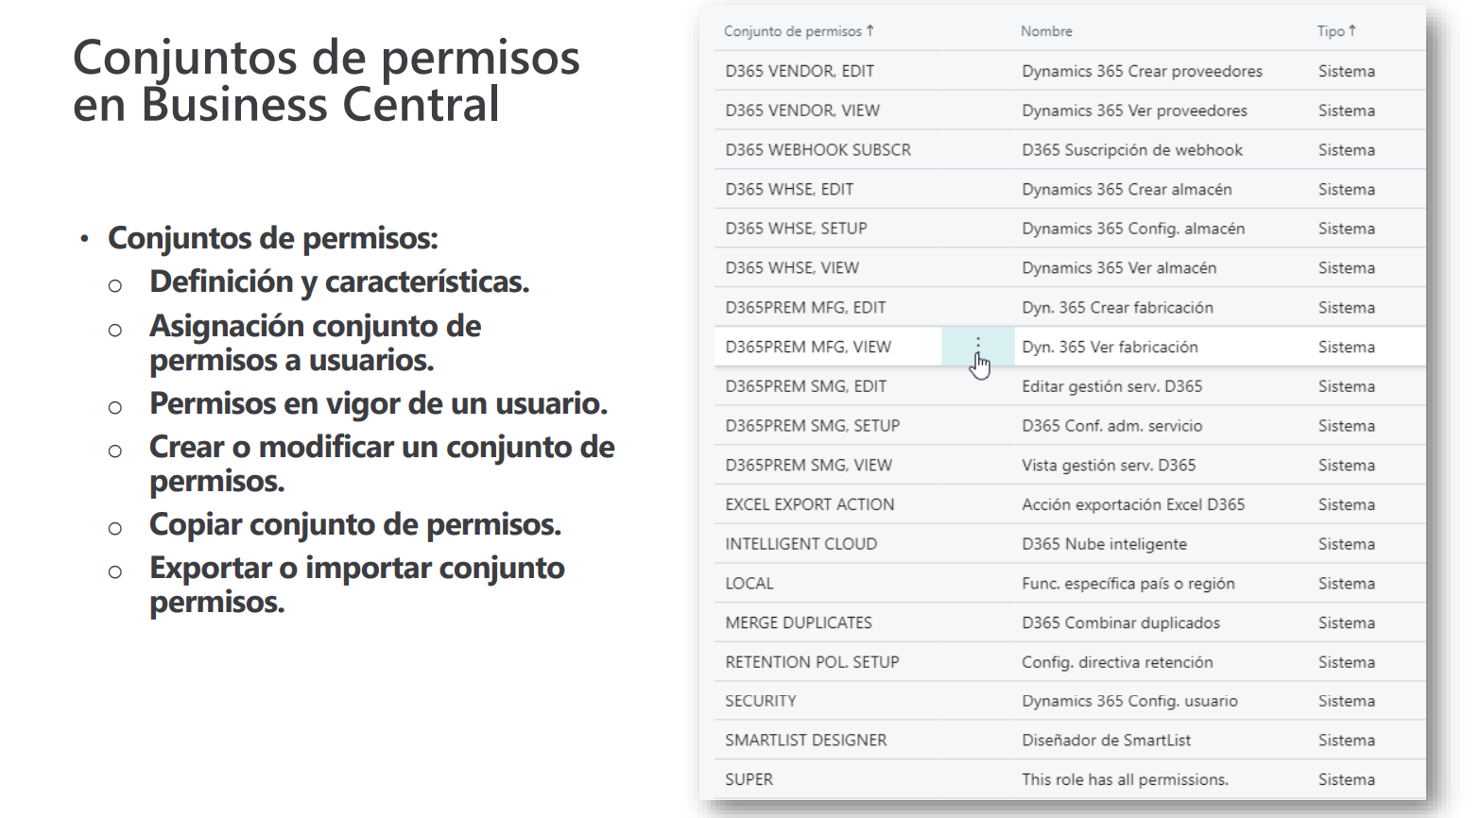Select the D365 VENDOR, EDIT permission set
This screenshot has width=1481, height=818.
pyautogui.click(x=800, y=71)
